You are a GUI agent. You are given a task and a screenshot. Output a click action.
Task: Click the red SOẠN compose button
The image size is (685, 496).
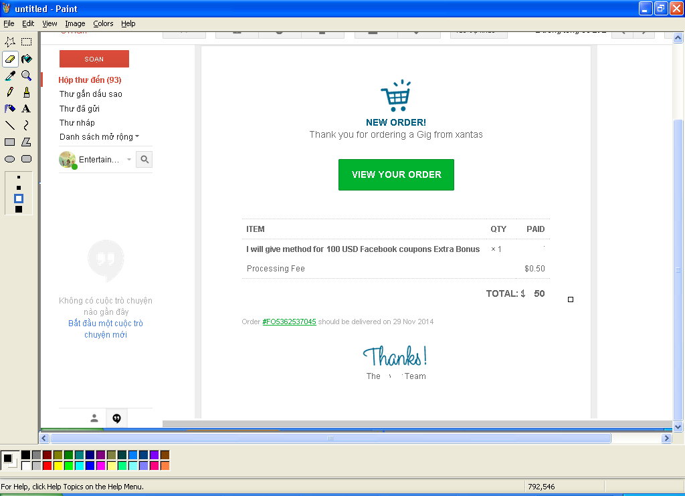[94, 59]
